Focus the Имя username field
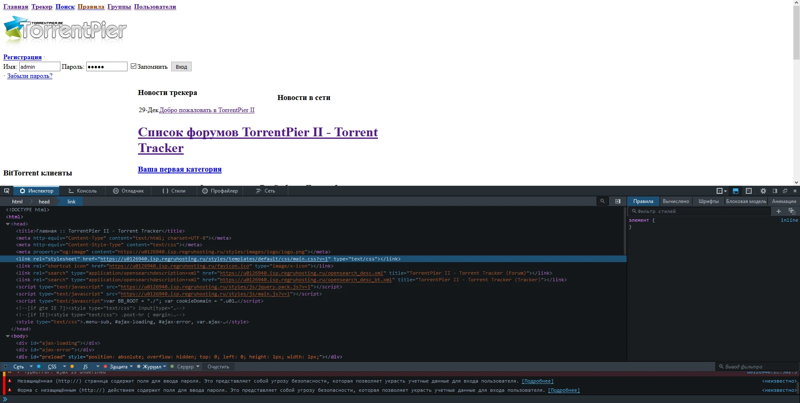The width and height of the screenshot is (800, 403). (40, 67)
